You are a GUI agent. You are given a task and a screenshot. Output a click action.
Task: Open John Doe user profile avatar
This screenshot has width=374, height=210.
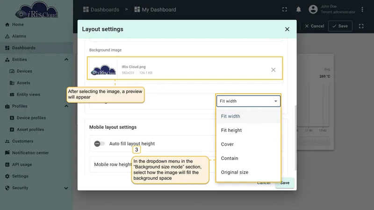point(313,9)
